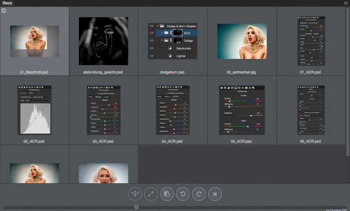Image resolution: width=350 pixels, height=211 pixels.
Task: Click the thumbnail size slider handle
Action: point(136,207)
